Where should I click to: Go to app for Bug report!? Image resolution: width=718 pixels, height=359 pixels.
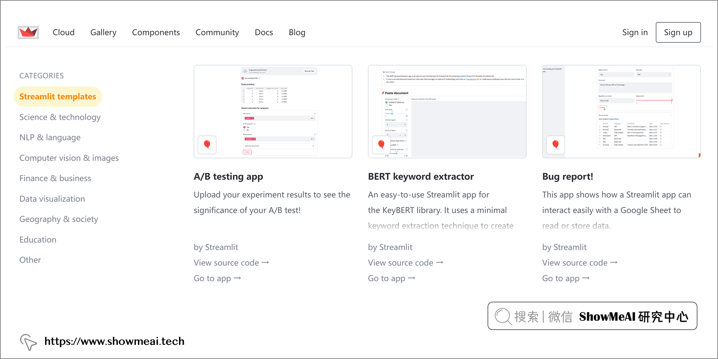[x=566, y=278]
